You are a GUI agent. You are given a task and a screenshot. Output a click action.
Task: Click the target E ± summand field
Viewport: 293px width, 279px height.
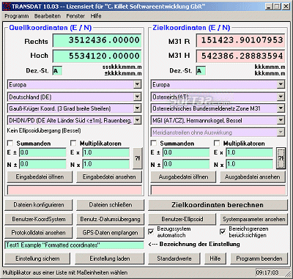click(x=186, y=152)
